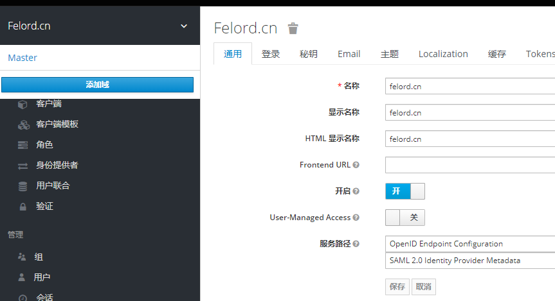Open 用户联合 in the sidebar
This screenshot has height=301, width=555.
[x=53, y=186]
